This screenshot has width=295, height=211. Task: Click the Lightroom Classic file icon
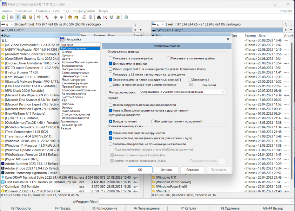[x=3, y=173]
